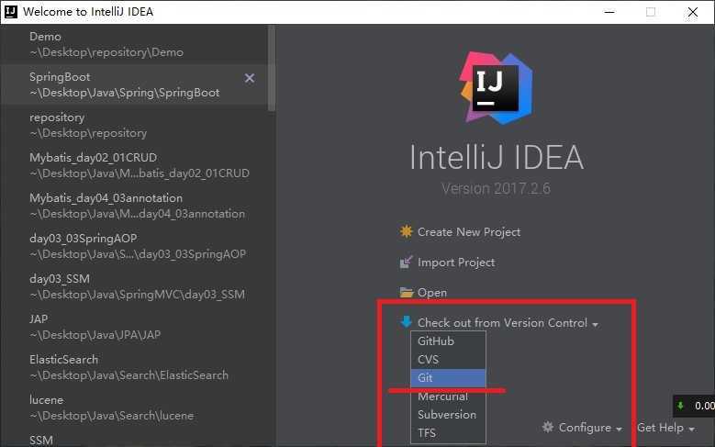Click the blue Check out arrow icon
The height and width of the screenshot is (447, 715).
click(x=406, y=322)
